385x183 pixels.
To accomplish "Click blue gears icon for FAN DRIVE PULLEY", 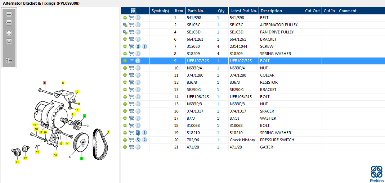I will pos(125,32).
